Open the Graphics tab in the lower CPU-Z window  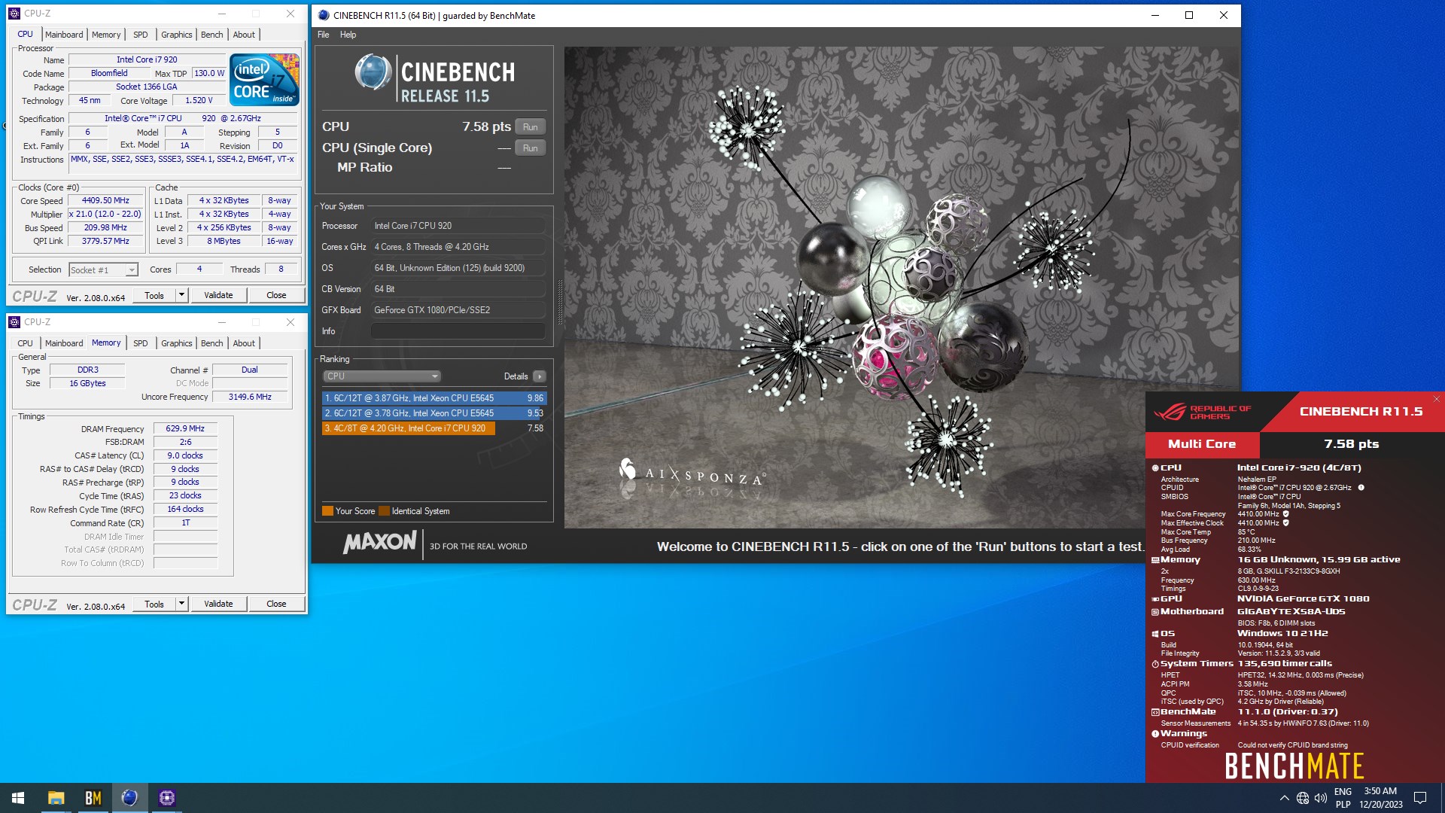coord(177,343)
